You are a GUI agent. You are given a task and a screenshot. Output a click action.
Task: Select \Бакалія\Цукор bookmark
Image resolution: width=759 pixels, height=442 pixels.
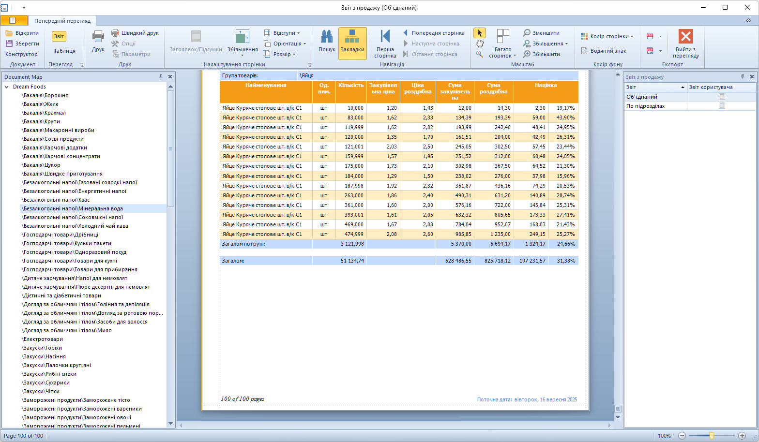[x=42, y=165]
